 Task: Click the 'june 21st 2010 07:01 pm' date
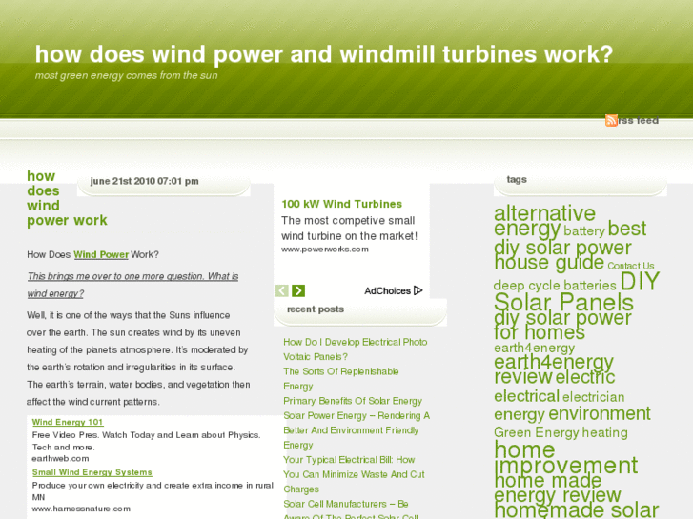coord(145,181)
